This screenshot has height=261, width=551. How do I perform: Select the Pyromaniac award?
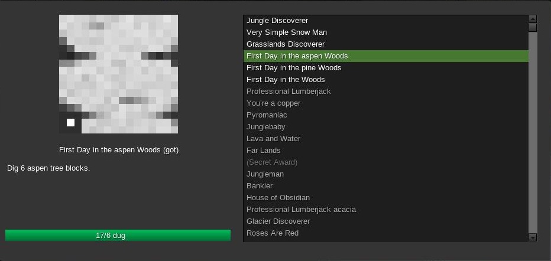pyautogui.click(x=267, y=115)
